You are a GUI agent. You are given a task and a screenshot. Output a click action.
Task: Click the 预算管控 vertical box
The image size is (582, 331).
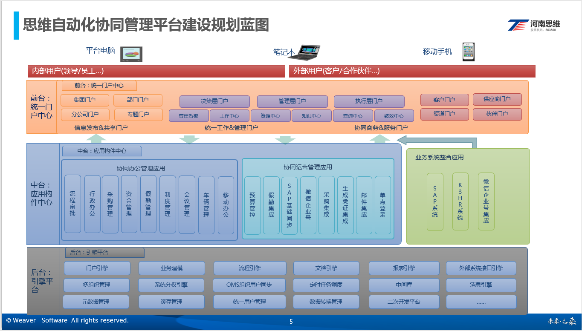pyautogui.click(x=252, y=205)
